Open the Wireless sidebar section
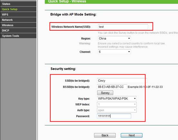 [x=18, y=25]
